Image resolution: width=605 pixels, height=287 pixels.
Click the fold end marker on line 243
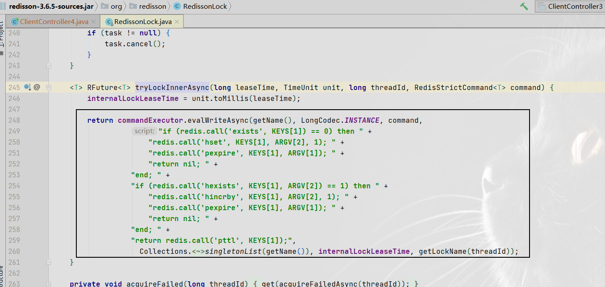tap(49, 66)
